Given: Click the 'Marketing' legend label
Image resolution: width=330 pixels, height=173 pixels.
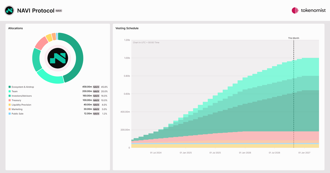Looking at the screenshot, I should click(17, 109).
